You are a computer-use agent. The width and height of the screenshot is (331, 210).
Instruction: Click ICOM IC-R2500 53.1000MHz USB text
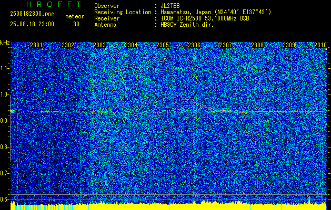(205, 18)
